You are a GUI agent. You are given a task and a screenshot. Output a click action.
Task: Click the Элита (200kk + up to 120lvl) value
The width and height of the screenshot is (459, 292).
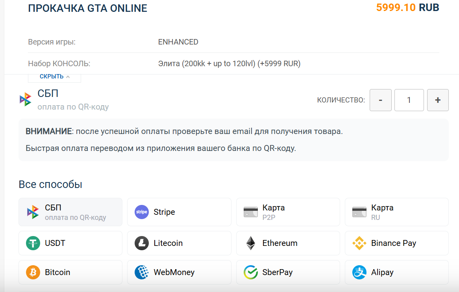(229, 63)
